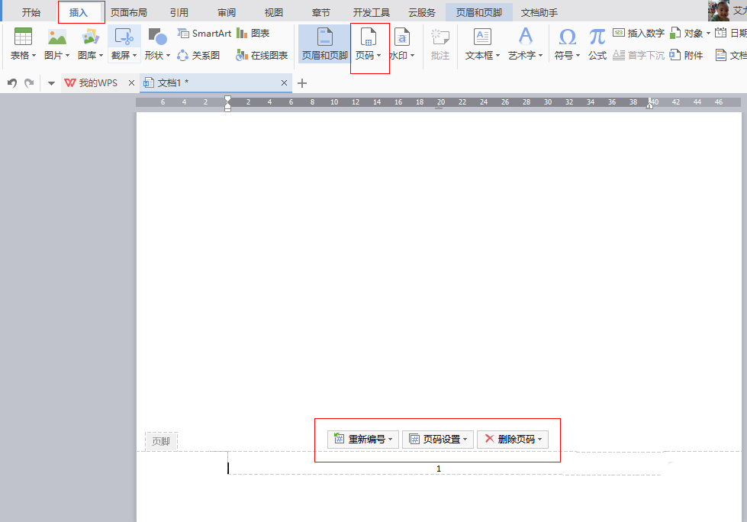
Task: Click the left indent marker on ruler
Action: pyautogui.click(x=227, y=103)
